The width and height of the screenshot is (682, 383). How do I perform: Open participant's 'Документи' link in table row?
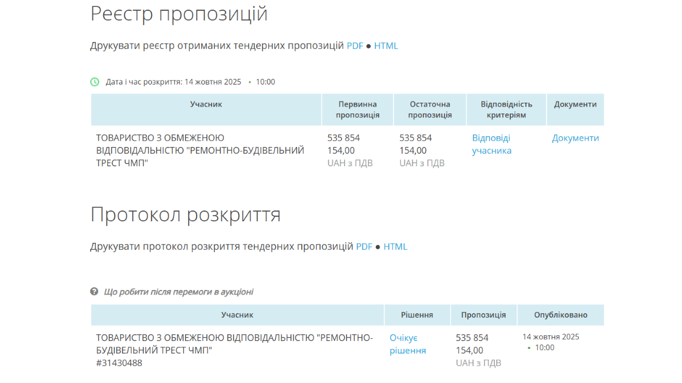tap(575, 138)
